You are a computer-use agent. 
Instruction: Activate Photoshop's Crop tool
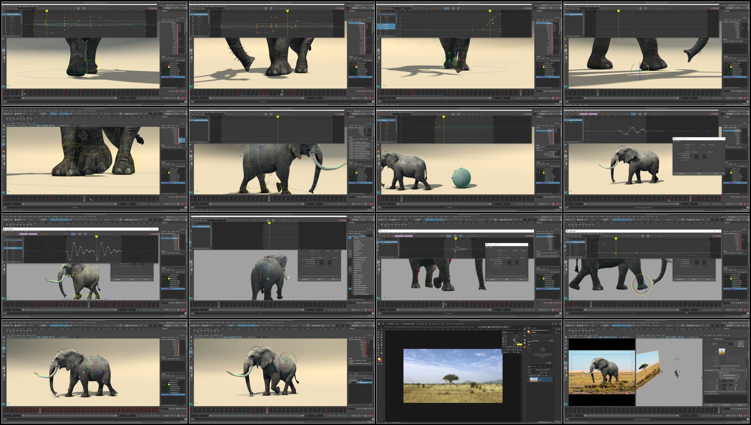tap(378, 335)
